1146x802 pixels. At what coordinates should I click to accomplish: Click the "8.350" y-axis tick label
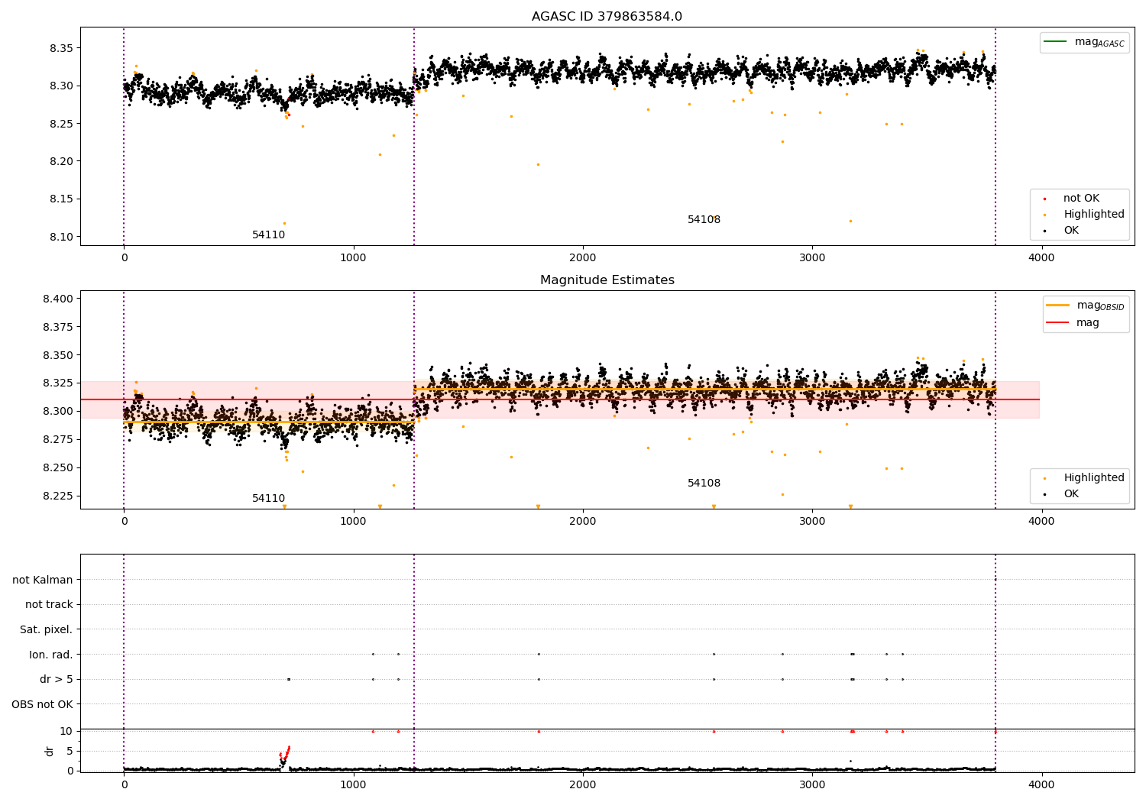(58, 355)
